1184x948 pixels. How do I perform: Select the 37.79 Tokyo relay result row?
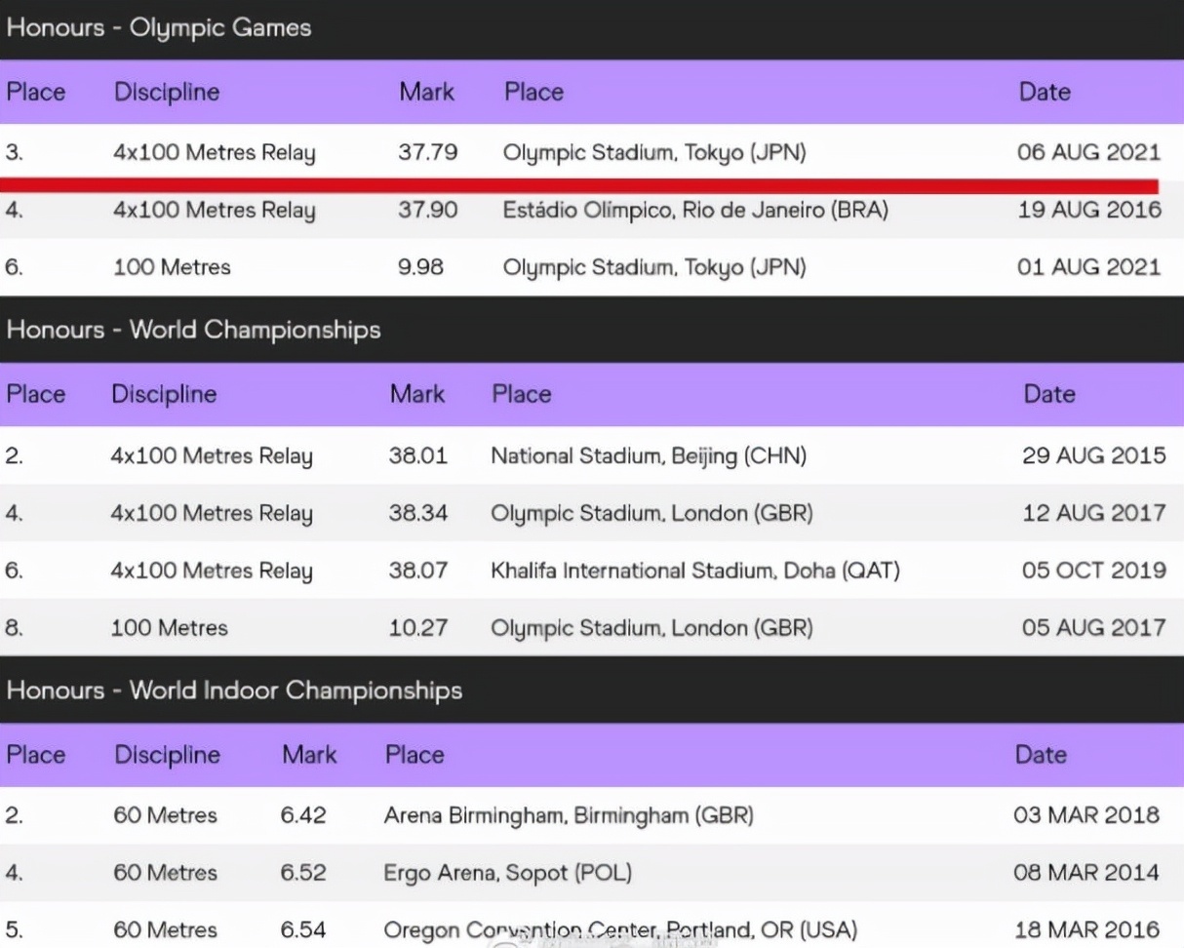(592, 152)
